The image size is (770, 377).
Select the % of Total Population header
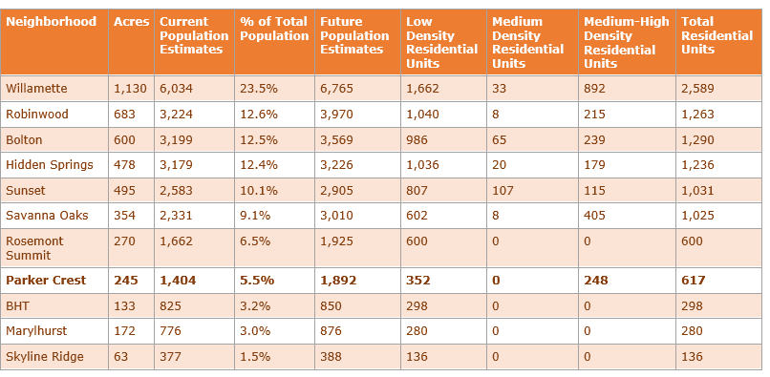point(274,29)
